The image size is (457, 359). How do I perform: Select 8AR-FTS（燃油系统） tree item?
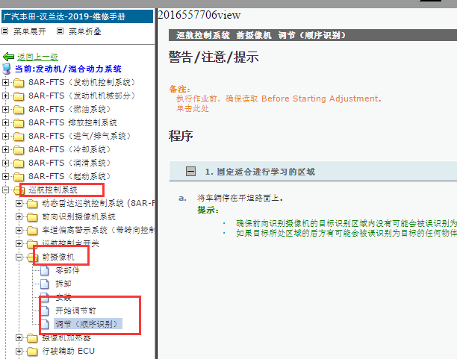tap(69, 109)
